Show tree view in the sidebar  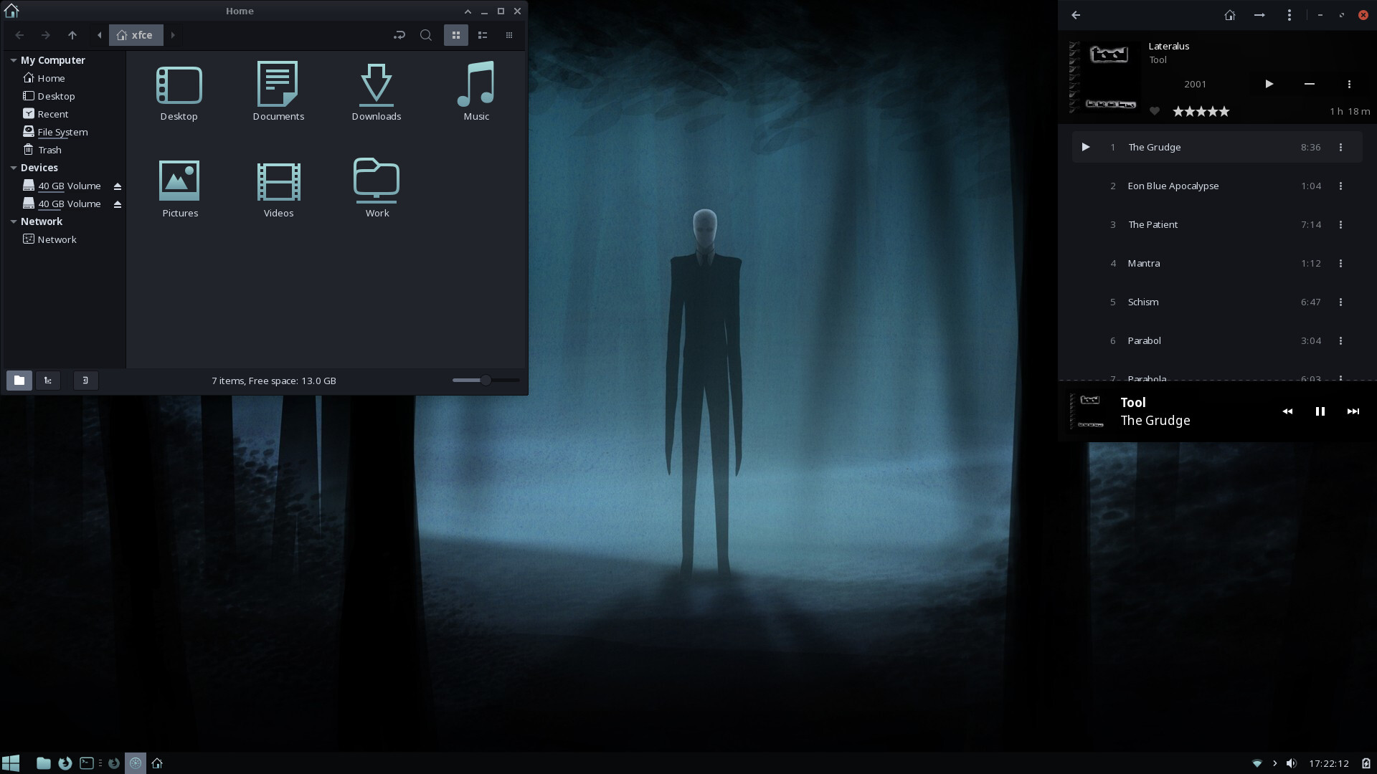coord(48,381)
